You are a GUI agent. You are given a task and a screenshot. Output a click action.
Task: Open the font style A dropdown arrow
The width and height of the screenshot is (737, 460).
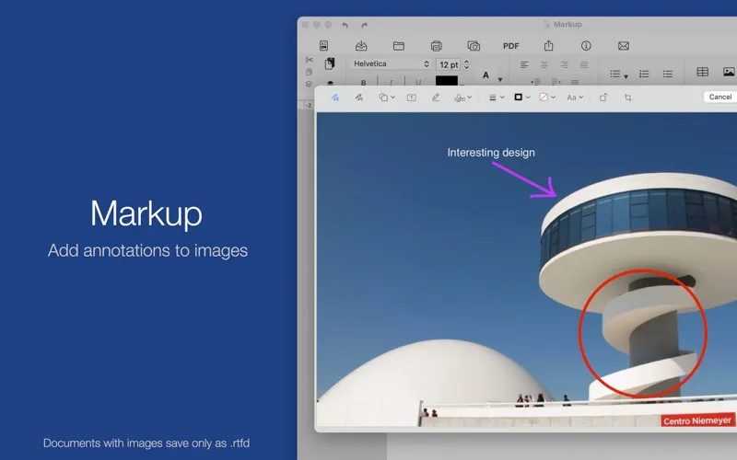[x=500, y=79]
